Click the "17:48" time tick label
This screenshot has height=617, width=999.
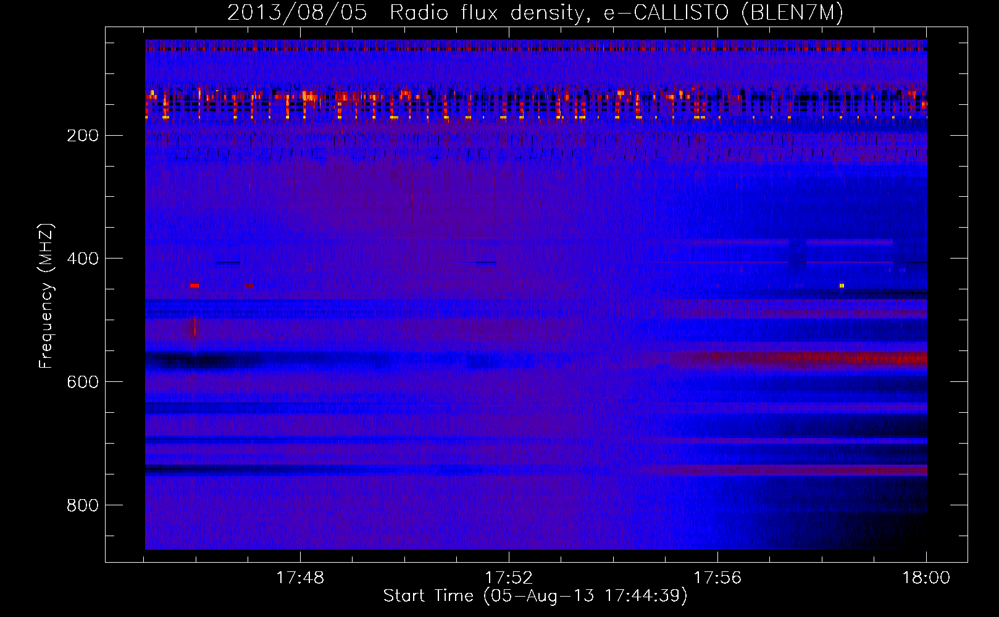(300, 578)
